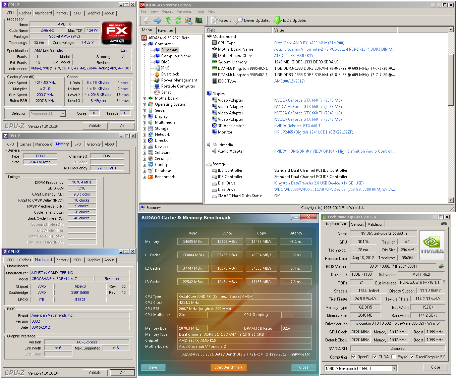This screenshot has width=456, height=379.
Task: Expand the Devices node in AIDA64 tree
Action: pyautogui.click(x=145, y=147)
